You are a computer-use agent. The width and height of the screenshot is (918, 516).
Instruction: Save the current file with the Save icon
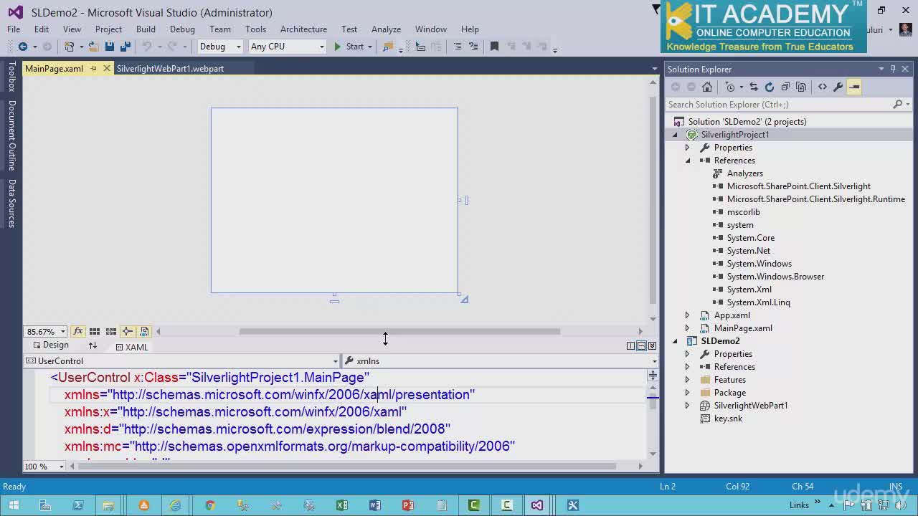110,47
